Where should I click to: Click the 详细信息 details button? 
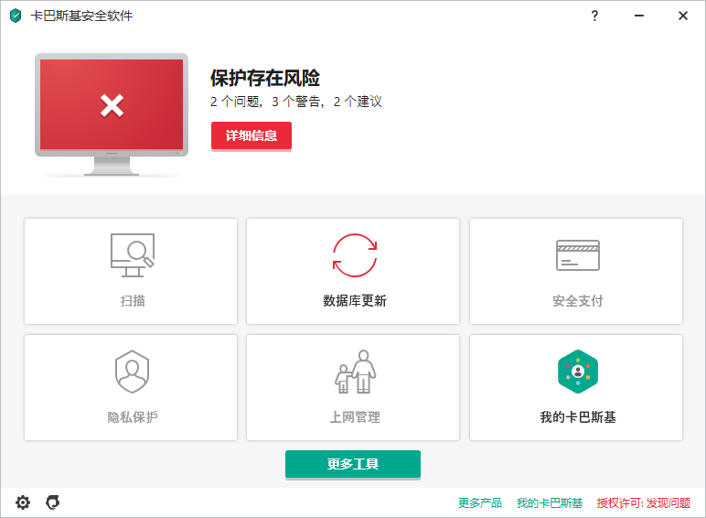[251, 135]
